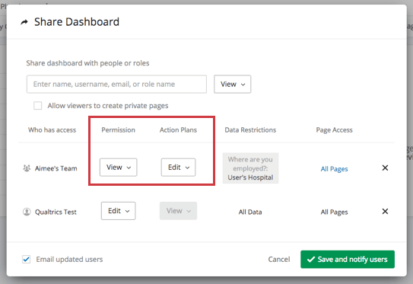Click Share dashboard with people or roles label
413x284 pixels.
[87, 63]
